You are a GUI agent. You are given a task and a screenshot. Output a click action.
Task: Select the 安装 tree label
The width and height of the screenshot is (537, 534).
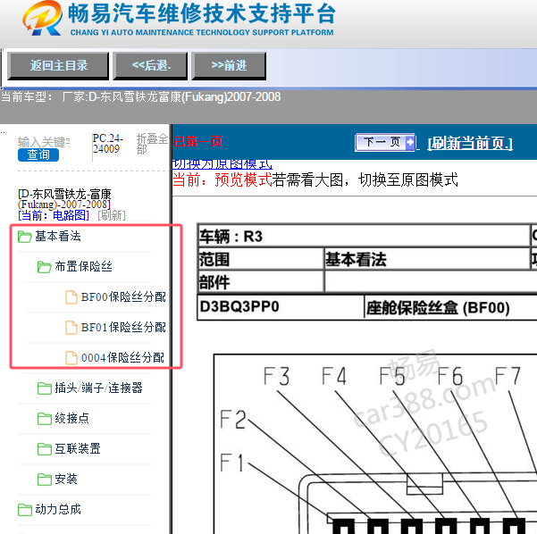coord(66,480)
